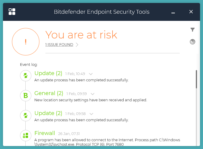The width and height of the screenshot is (203, 149).
Task: Expand the 09:58 Update event chevron
Action: 91,114
